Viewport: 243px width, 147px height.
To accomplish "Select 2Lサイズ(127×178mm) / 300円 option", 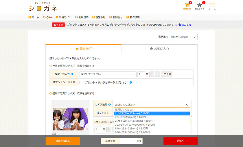I will point(152,121).
